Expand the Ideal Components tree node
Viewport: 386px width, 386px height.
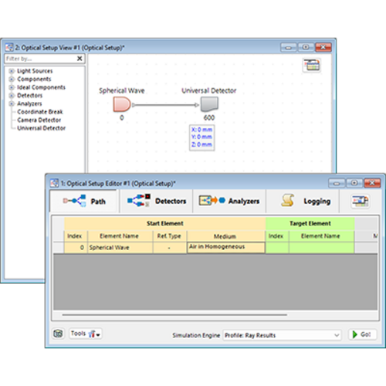12,87
